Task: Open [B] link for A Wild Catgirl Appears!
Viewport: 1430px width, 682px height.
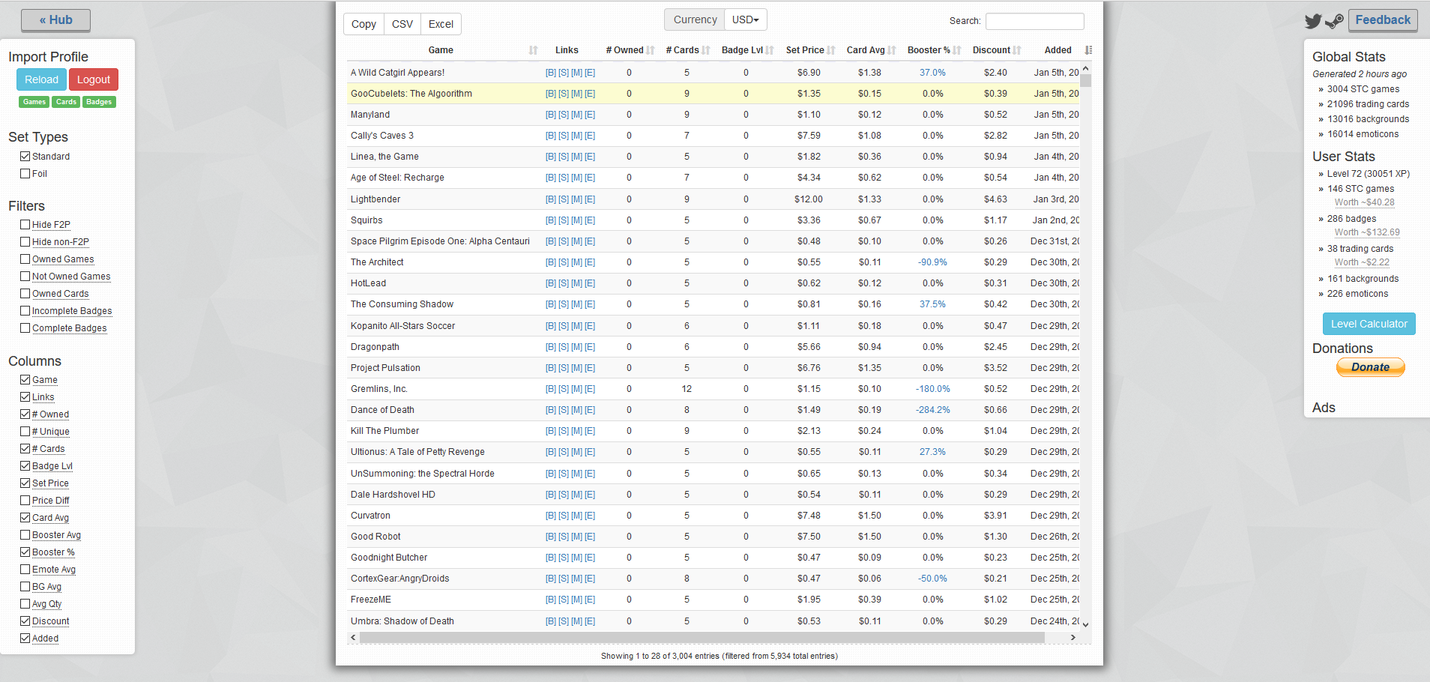Action: (551, 73)
